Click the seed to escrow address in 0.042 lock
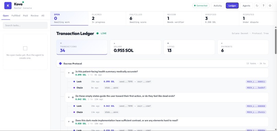 point(135,106)
